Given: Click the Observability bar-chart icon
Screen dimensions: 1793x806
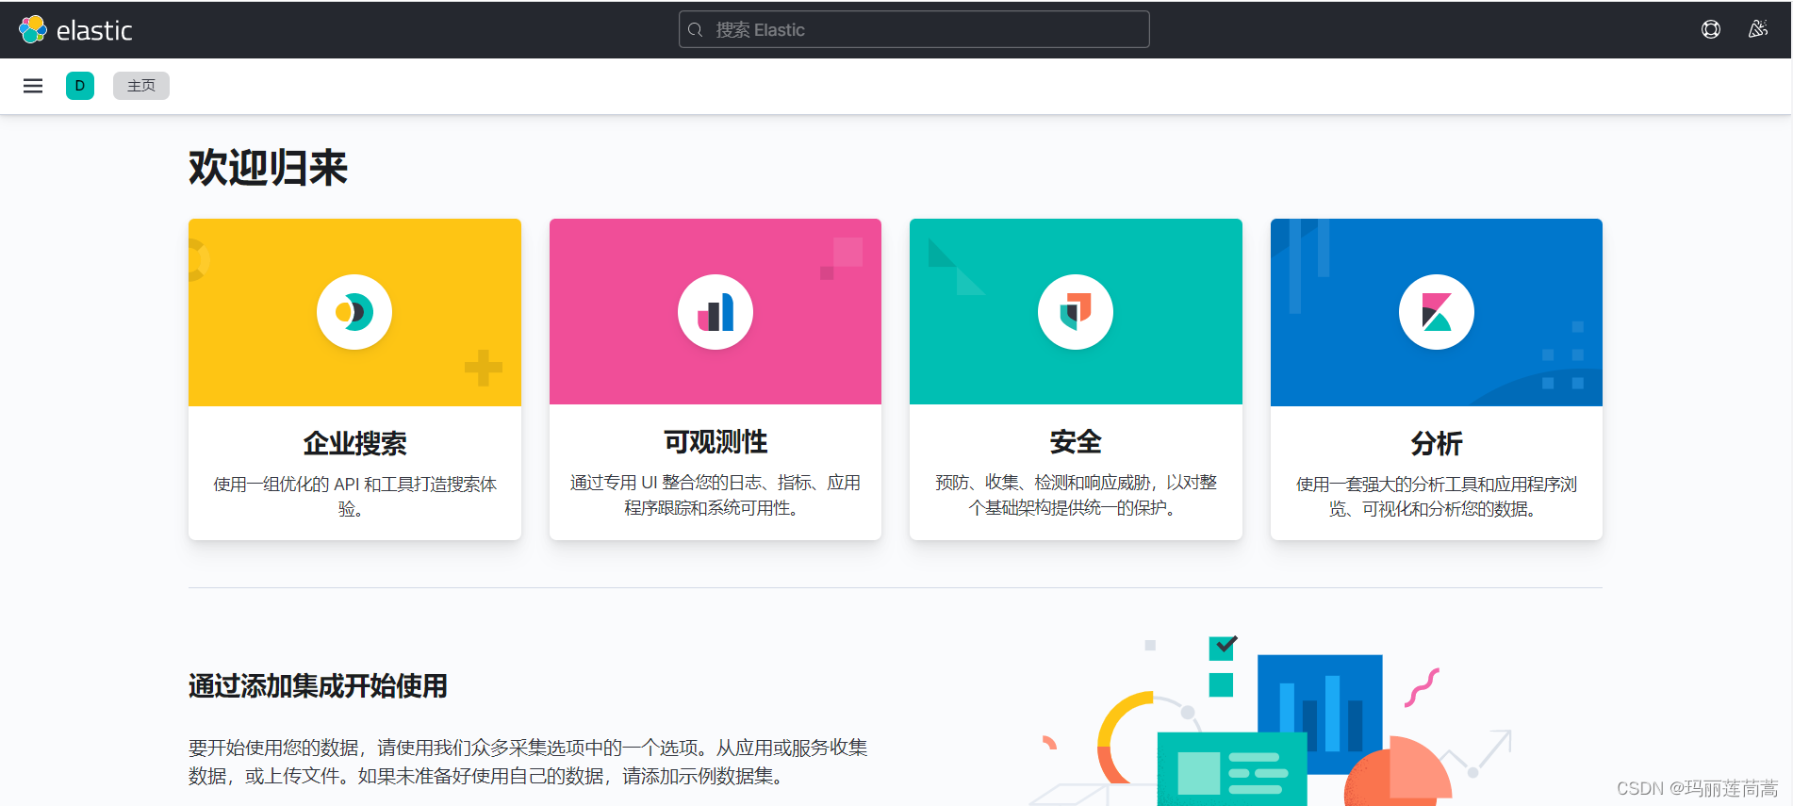Looking at the screenshot, I should point(716,312).
